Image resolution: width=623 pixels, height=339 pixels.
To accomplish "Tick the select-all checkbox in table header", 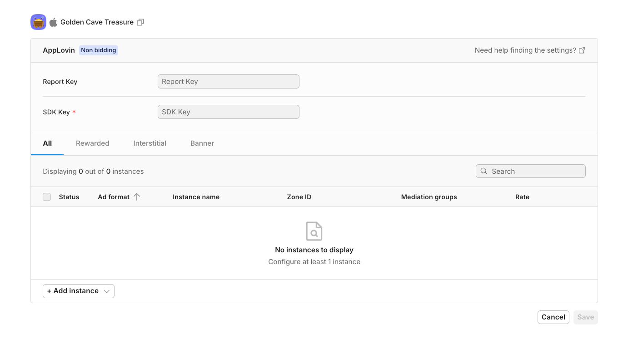I will click(x=47, y=197).
